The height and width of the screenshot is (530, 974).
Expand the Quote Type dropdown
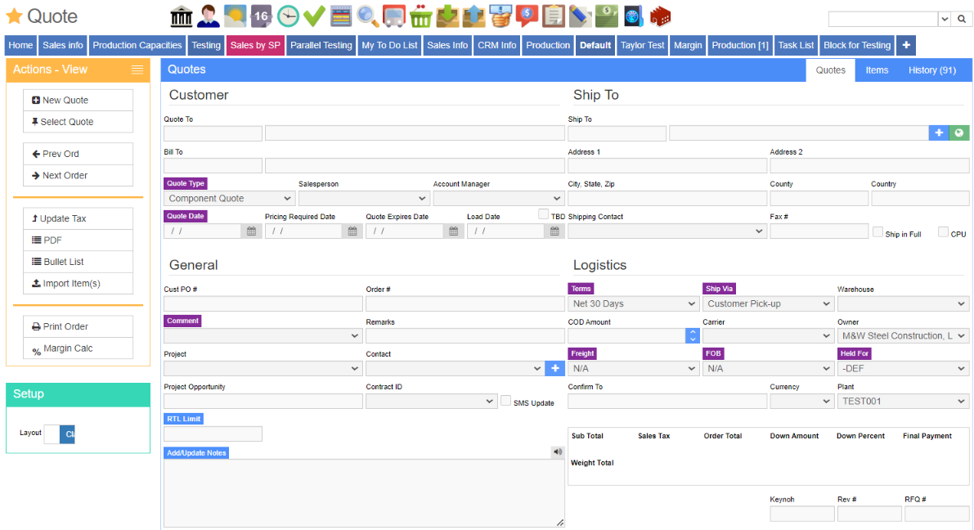229,199
